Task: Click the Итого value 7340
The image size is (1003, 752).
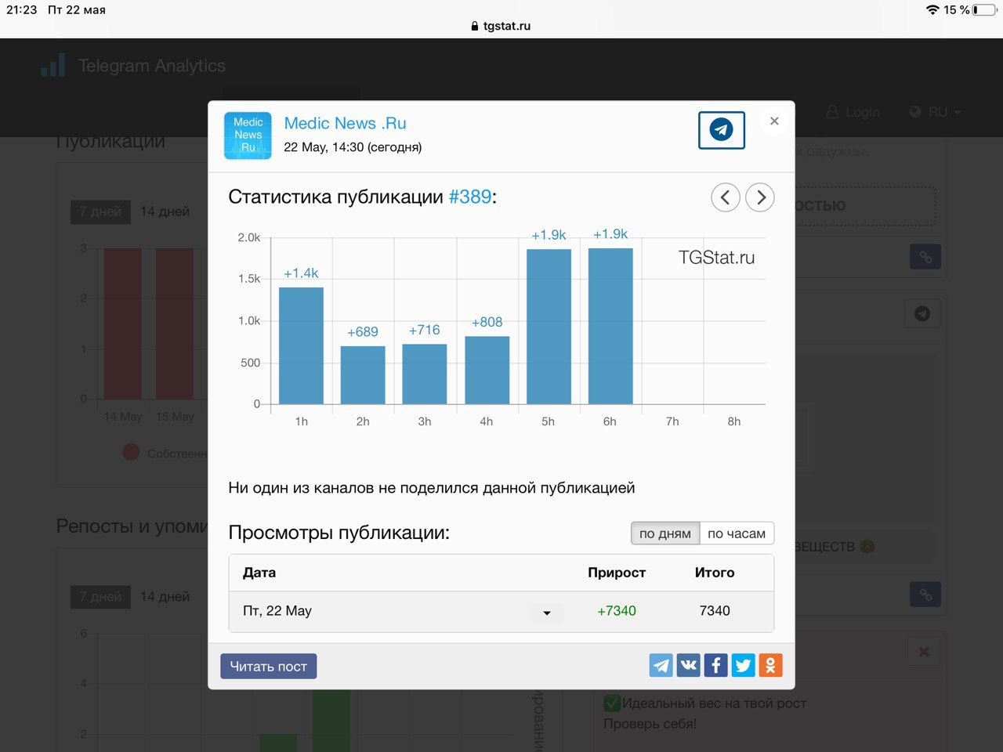Action: coord(715,611)
